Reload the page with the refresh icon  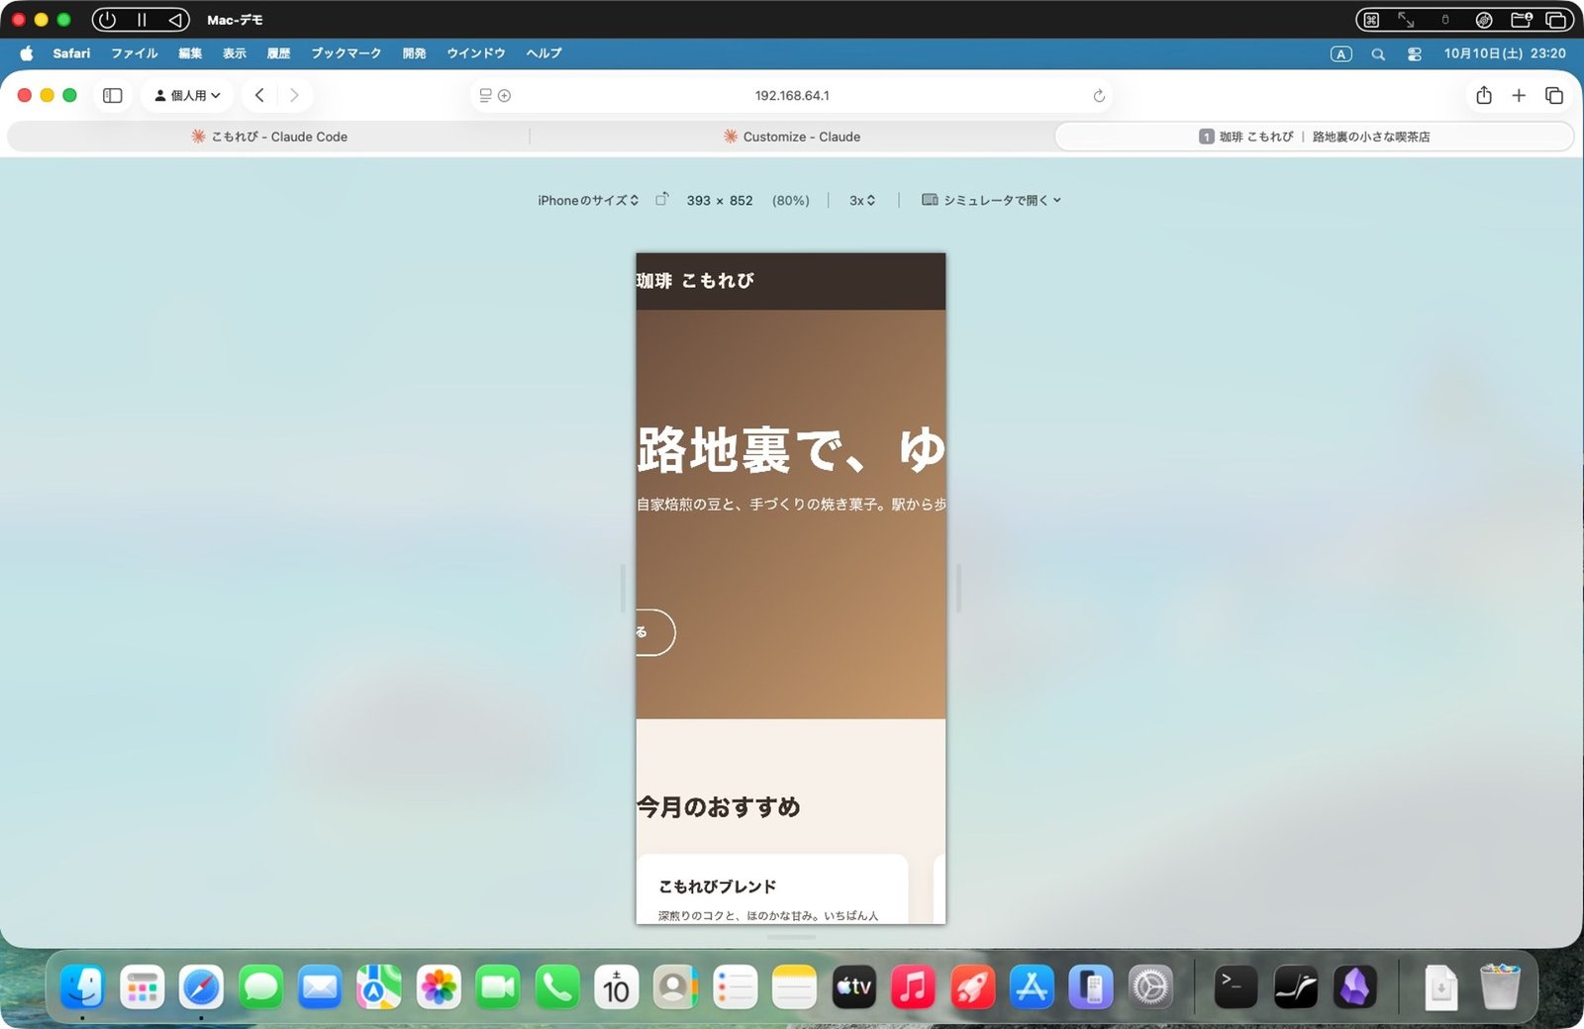(1099, 96)
